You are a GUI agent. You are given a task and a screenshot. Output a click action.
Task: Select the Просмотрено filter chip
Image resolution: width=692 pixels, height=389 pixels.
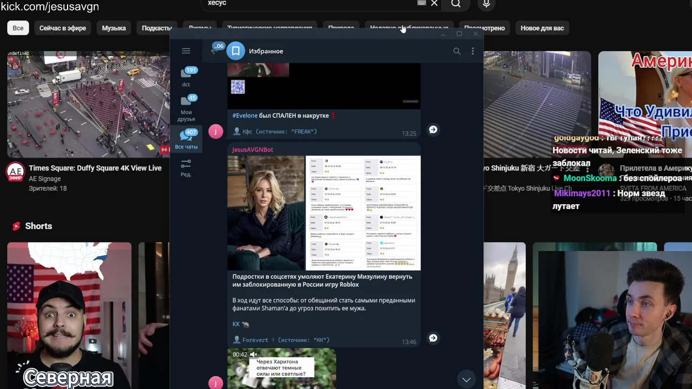pos(484,28)
